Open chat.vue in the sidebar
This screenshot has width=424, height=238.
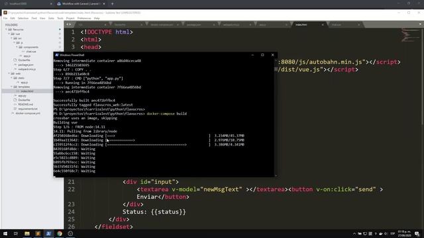coord(31,52)
